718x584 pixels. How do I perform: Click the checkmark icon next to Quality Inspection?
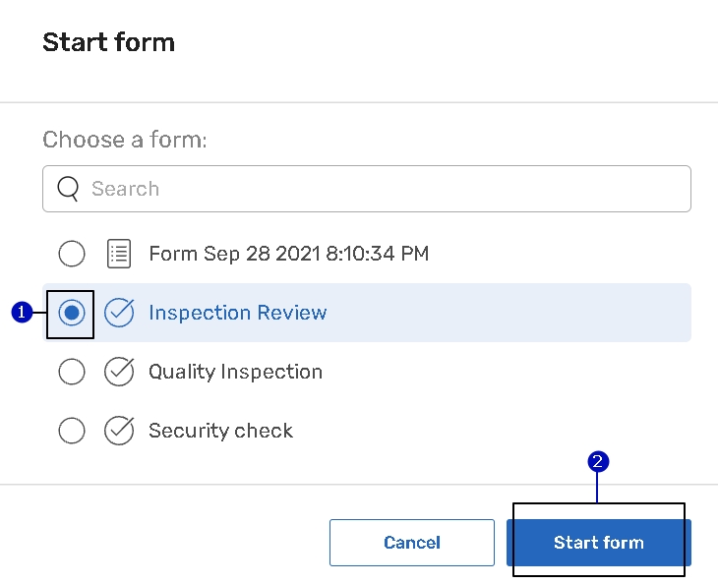click(x=119, y=372)
